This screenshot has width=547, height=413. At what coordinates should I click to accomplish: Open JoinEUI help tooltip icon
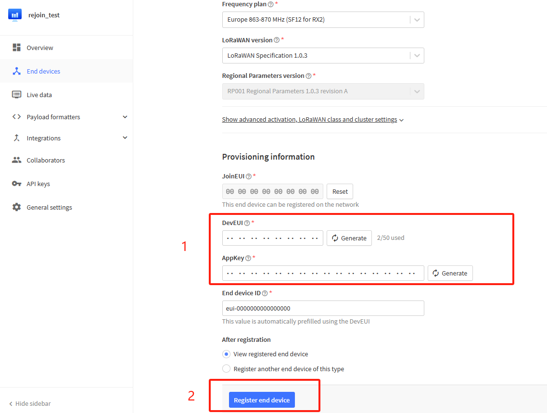pyautogui.click(x=248, y=176)
